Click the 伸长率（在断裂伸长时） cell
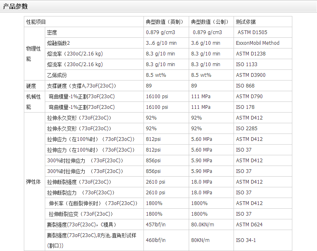Viewport: 317px width, 251px height. point(94,203)
